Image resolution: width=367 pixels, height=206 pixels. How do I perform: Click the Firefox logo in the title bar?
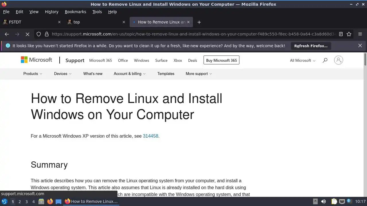point(4,4)
